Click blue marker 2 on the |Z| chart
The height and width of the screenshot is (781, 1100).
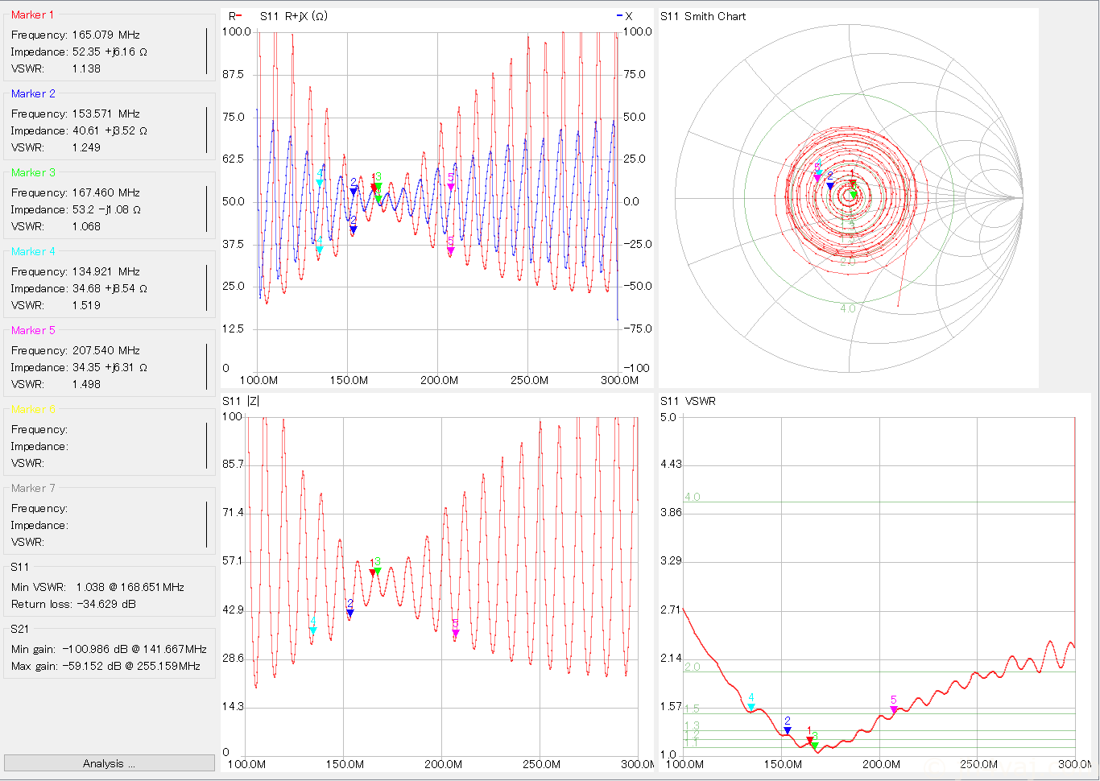(x=350, y=613)
